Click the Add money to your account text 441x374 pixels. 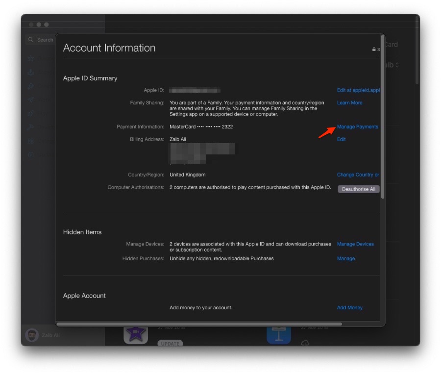point(201,308)
